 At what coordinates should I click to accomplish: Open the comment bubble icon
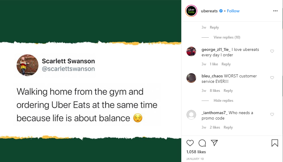pos(202,143)
